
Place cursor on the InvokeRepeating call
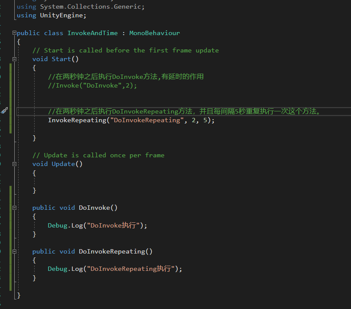click(78, 120)
